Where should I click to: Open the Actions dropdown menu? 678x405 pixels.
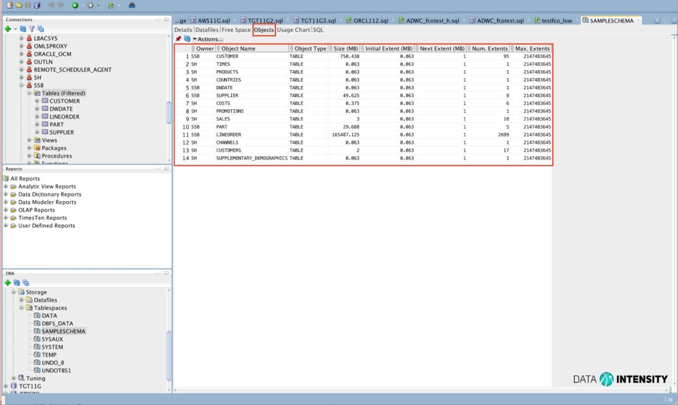point(207,39)
